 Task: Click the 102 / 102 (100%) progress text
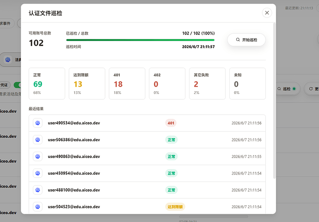tap(198, 33)
